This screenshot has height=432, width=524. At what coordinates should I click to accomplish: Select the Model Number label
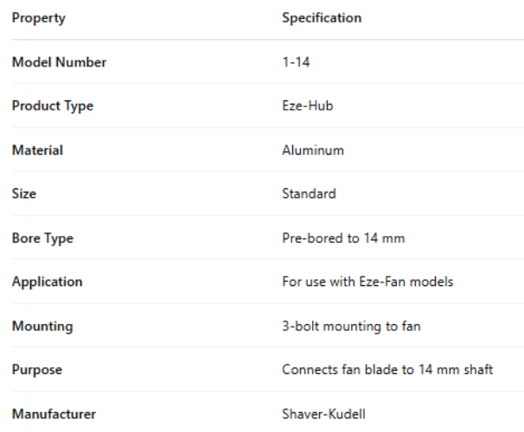(59, 62)
